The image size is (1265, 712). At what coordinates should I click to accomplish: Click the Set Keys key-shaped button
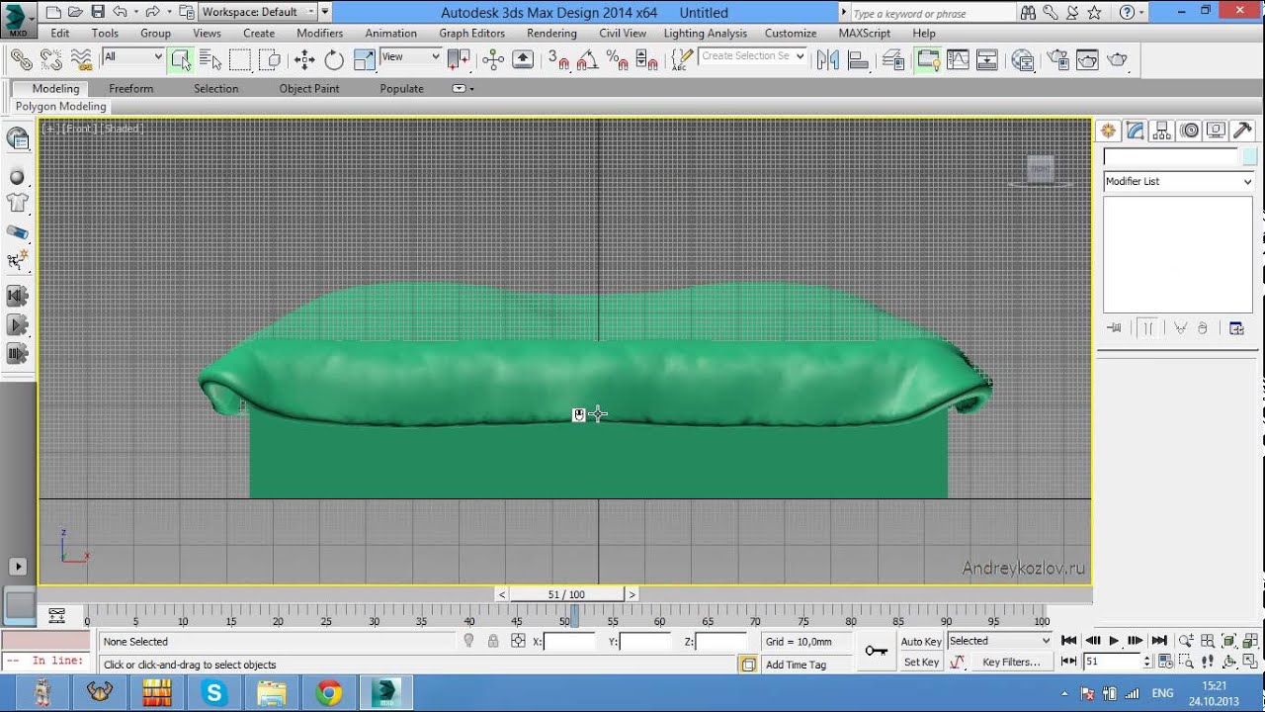click(877, 651)
